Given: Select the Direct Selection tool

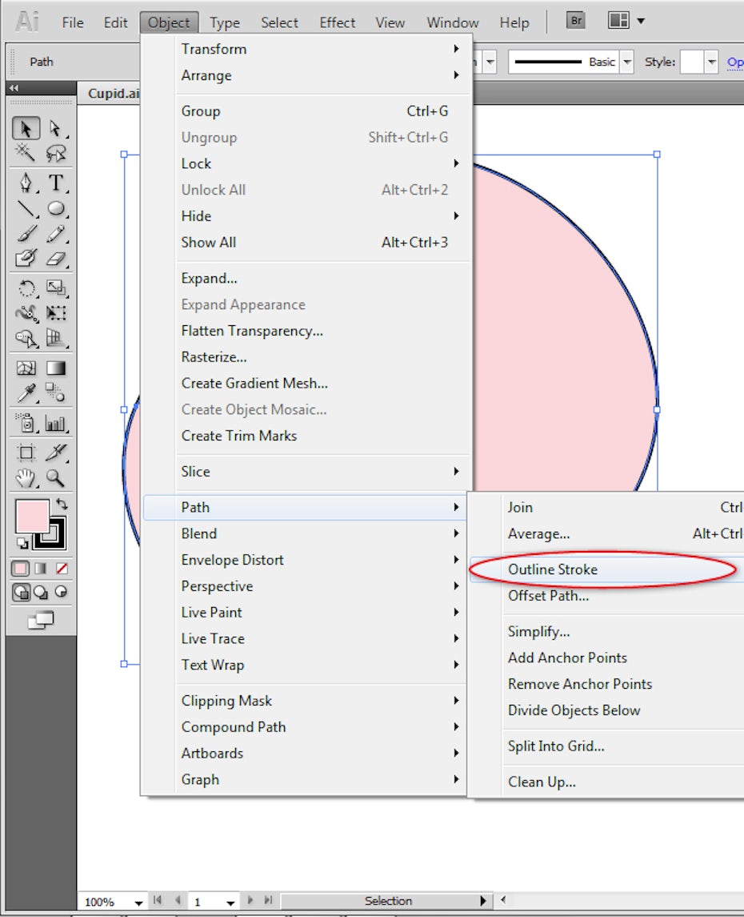Looking at the screenshot, I should coord(55,128).
